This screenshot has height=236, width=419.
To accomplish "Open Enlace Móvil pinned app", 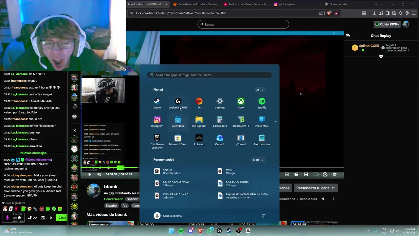I will click(262, 122).
